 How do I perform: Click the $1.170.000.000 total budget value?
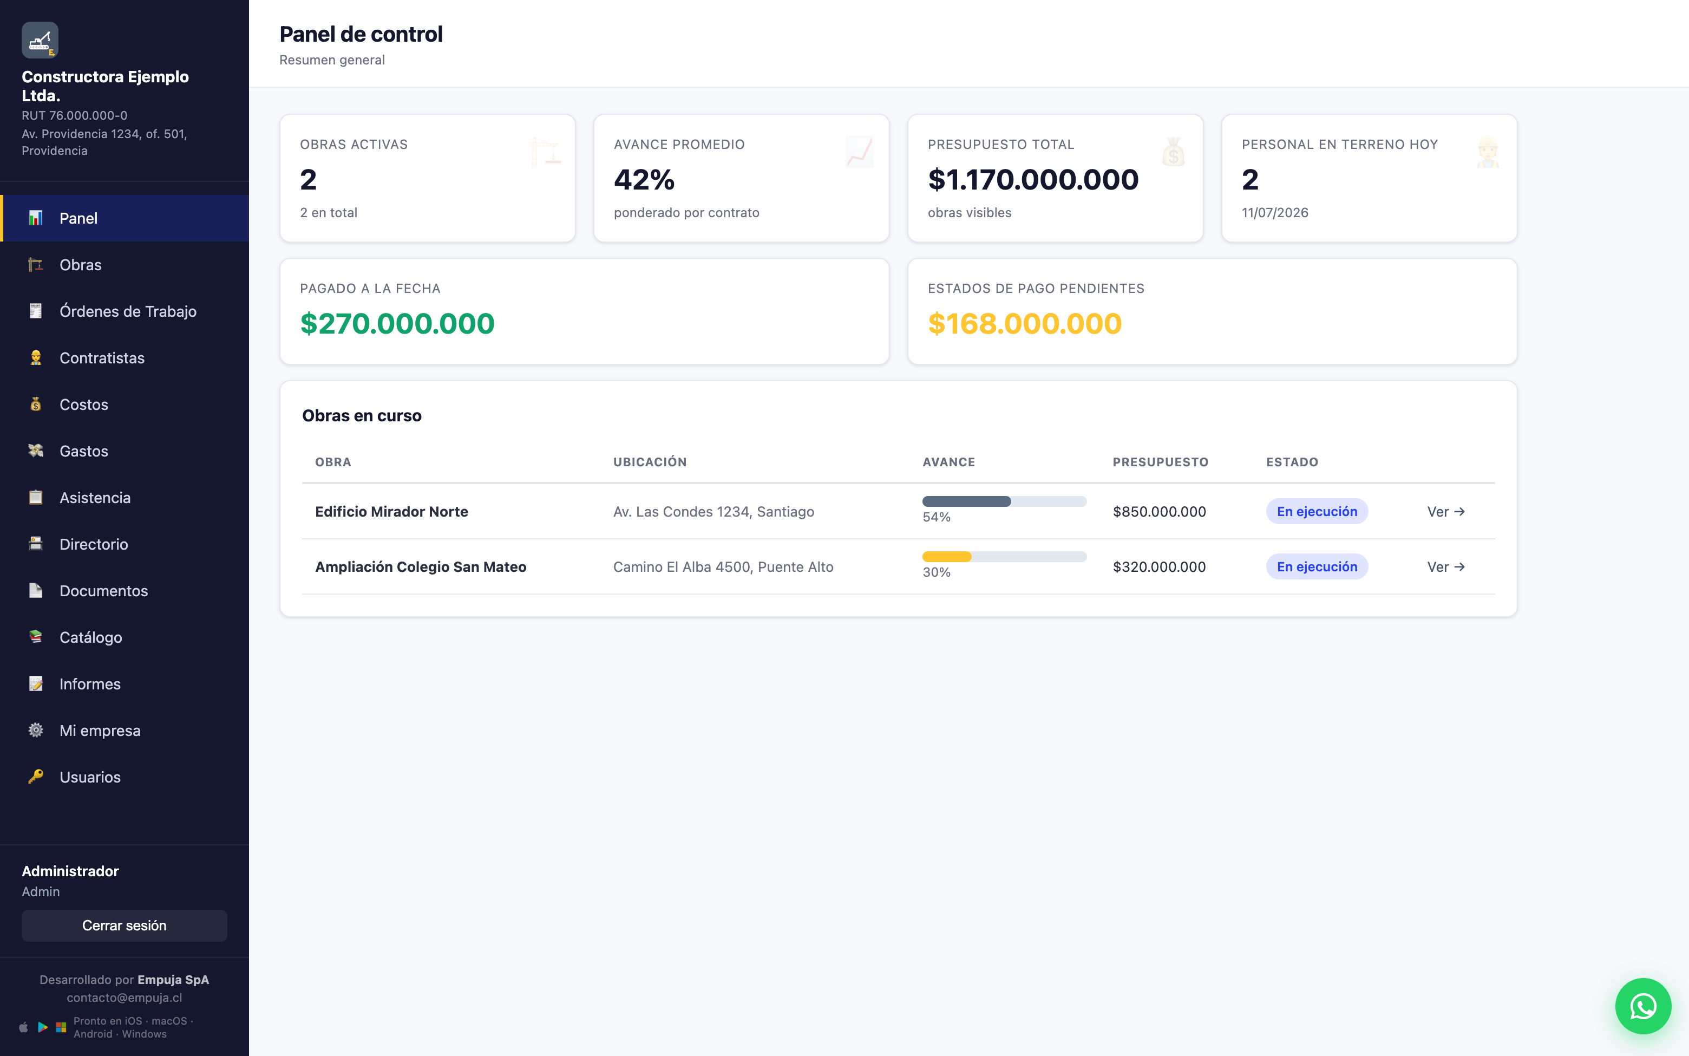[x=1033, y=179]
